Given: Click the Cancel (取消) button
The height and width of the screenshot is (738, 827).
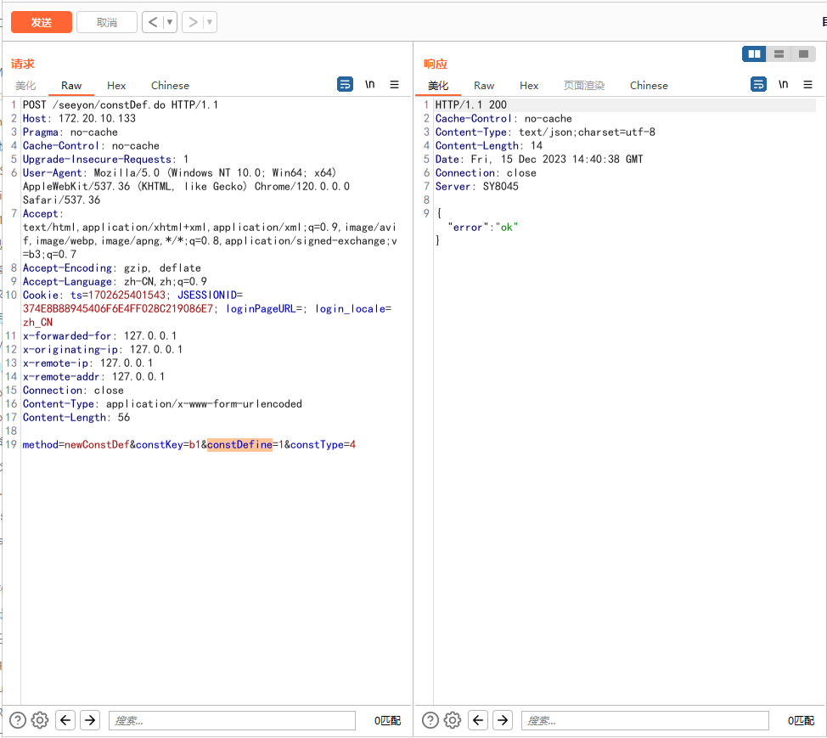Looking at the screenshot, I should [x=106, y=22].
